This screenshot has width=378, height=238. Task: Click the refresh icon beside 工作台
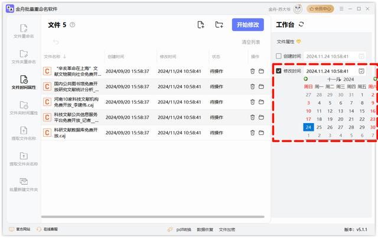point(302,24)
